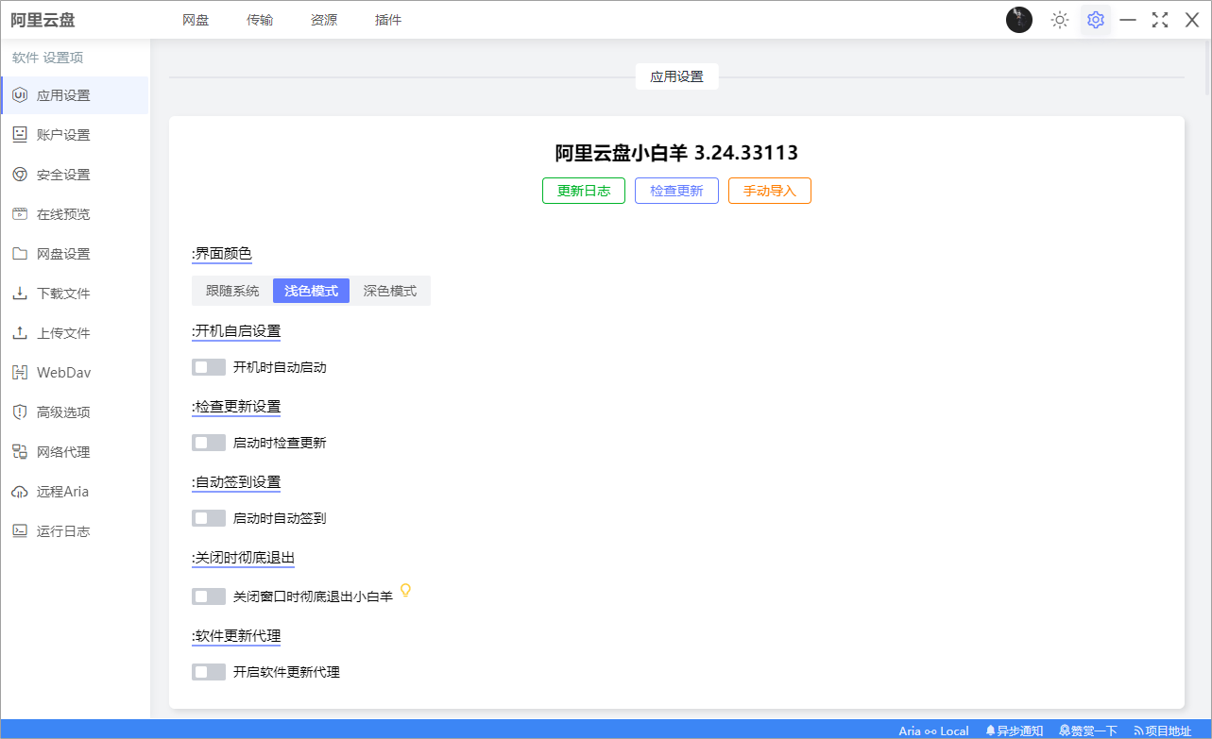Click the 关闭时彻底退出 section heading
The height and width of the screenshot is (739, 1212).
pyautogui.click(x=243, y=557)
